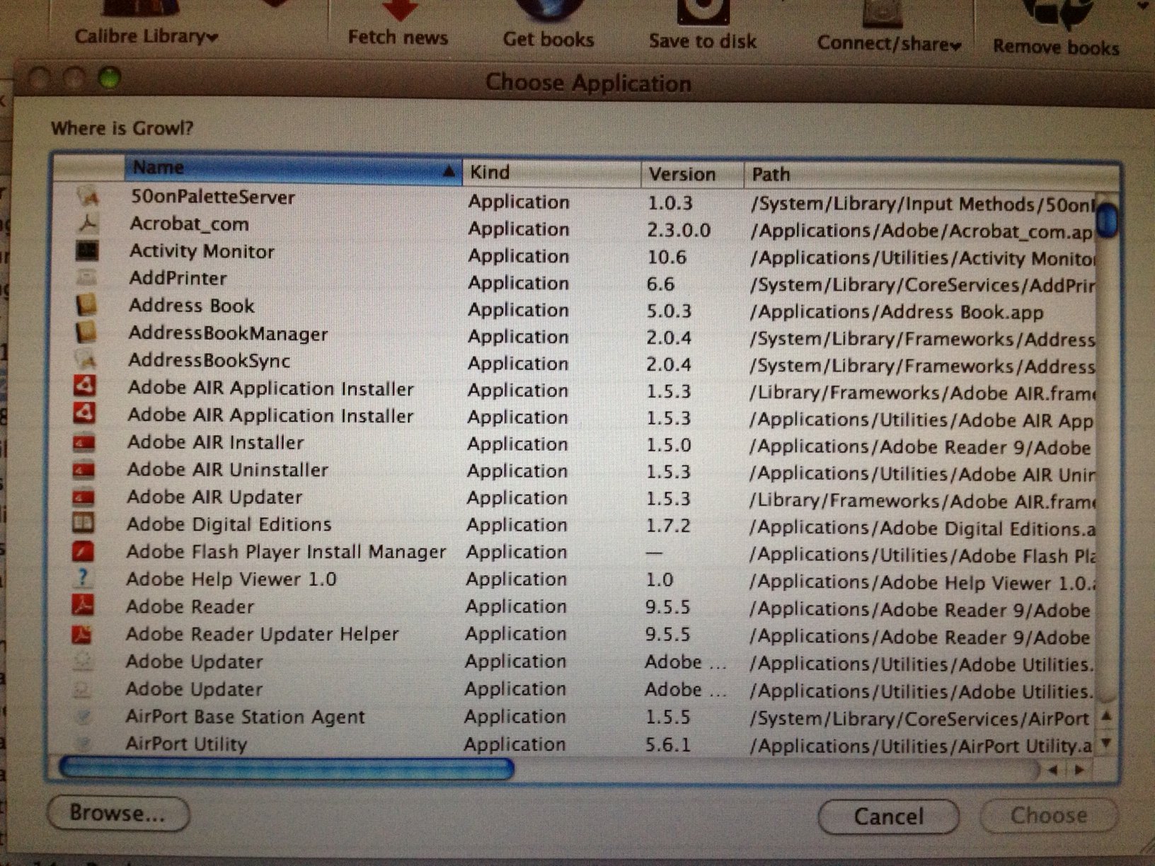
Task: Click the Adobe Help Viewer 1.0 icon
Action: pyautogui.click(x=83, y=578)
